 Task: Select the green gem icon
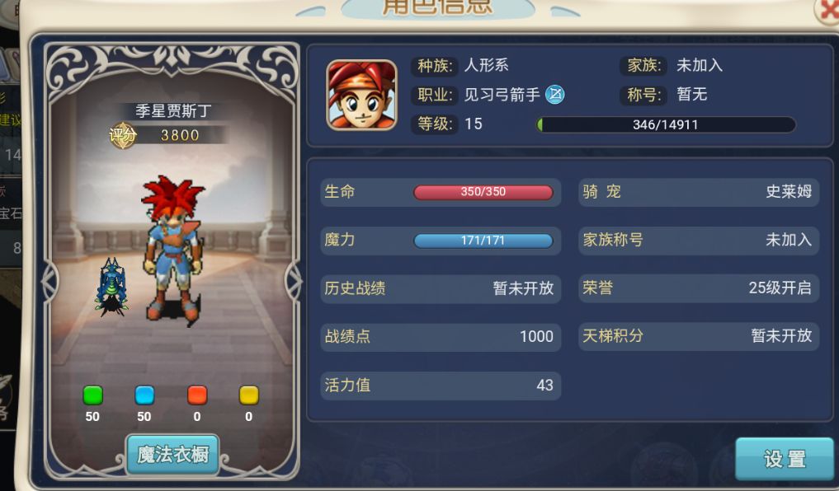[x=92, y=395]
